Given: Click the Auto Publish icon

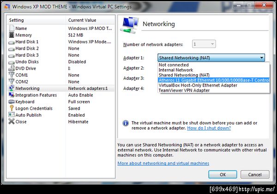Looking at the screenshot, I should tap(12, 115).
